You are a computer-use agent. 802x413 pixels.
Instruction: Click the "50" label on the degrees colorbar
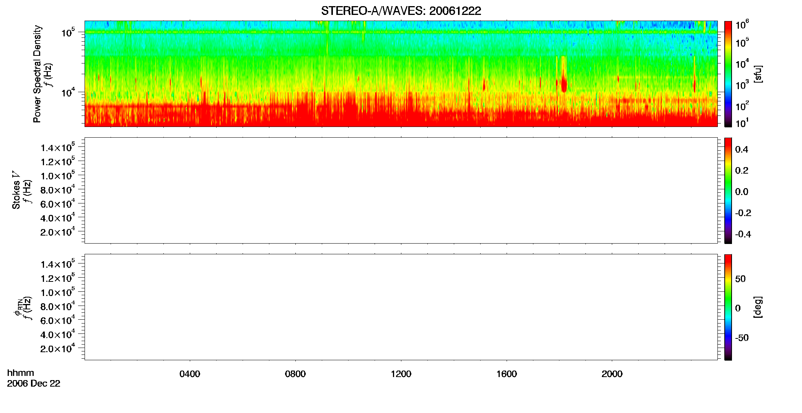740,279
